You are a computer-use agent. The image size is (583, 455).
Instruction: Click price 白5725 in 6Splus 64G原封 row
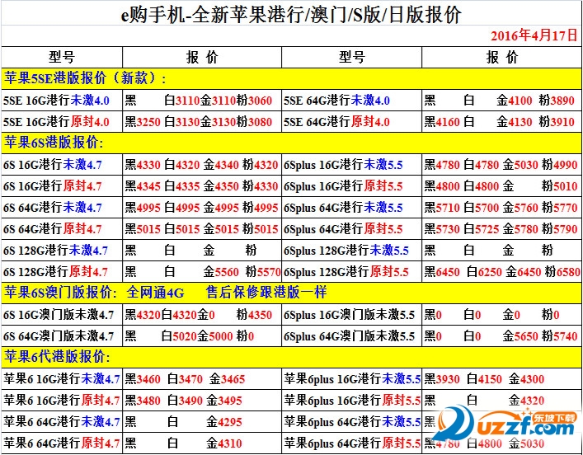click(x=482, y=229)
